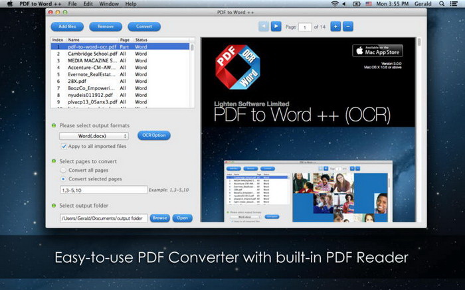Select nyudeis011912.pdf row
The width and height of the screenshot is (465, 290).
(x=120, y=95)
